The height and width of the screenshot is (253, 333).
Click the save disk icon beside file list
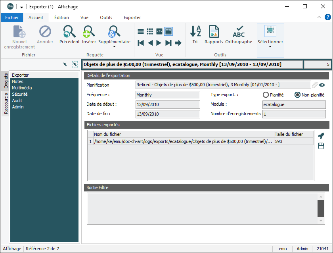322,146
